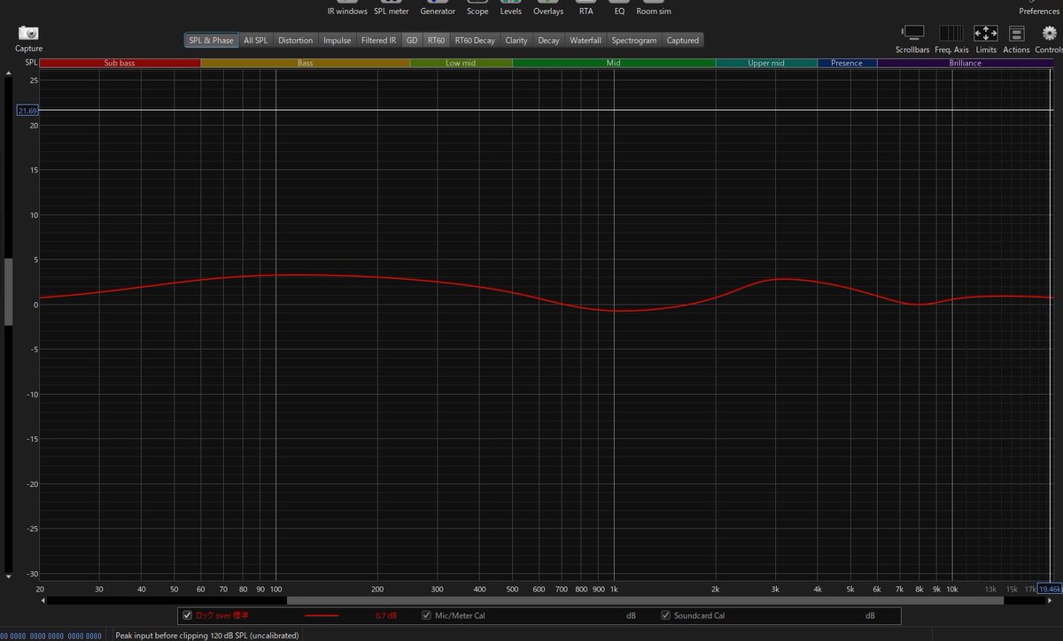The image size is (1063, 641).
Task: Open the Overlays window
Action: pyautogui.click(x=548, y=9)
